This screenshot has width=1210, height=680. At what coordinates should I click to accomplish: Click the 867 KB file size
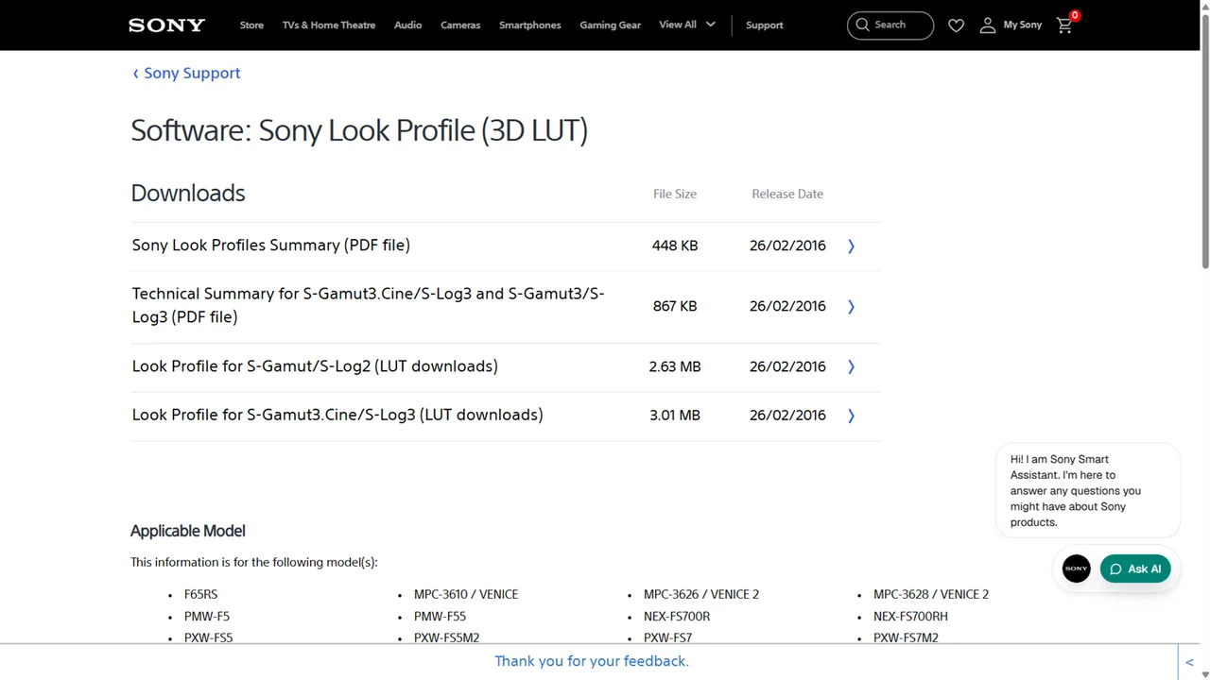point(675,306)
